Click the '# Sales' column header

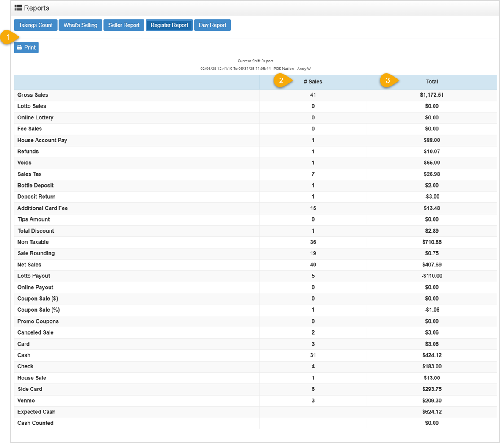(x=313, y=81)
